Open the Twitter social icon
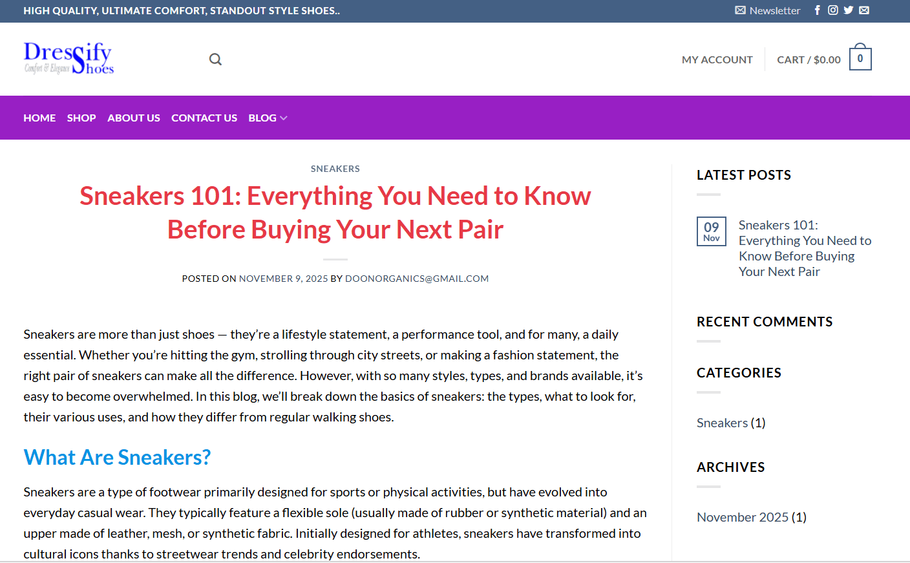The width and height of the screenshot is (910, 563). click(848, 10)
